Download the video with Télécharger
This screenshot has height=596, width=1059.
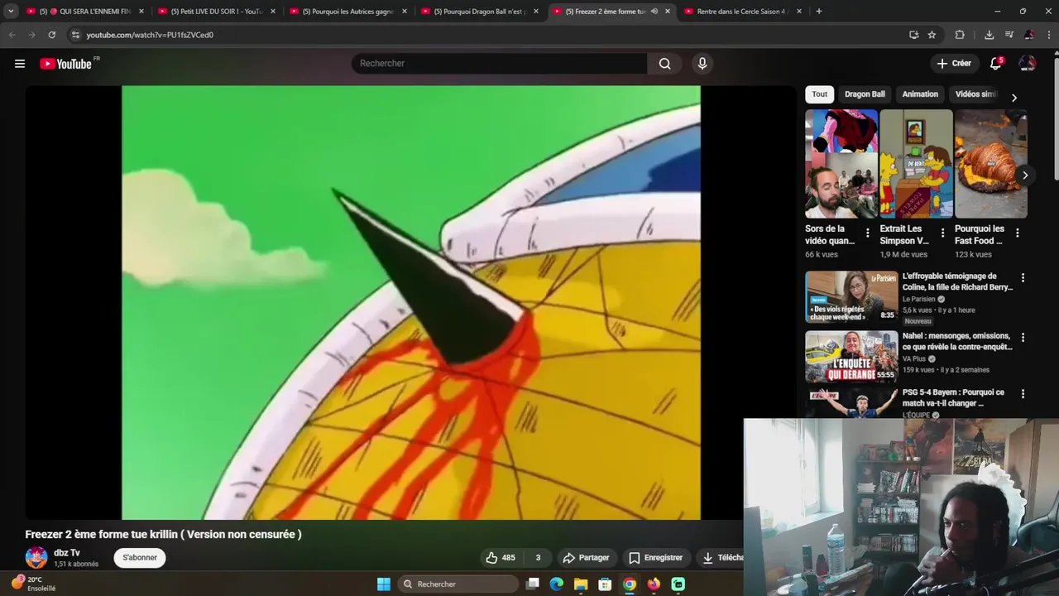coord(721,558)
